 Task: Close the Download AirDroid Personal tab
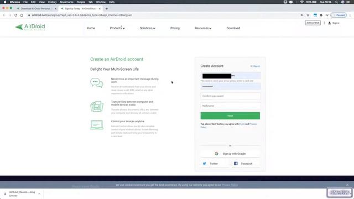55,9
